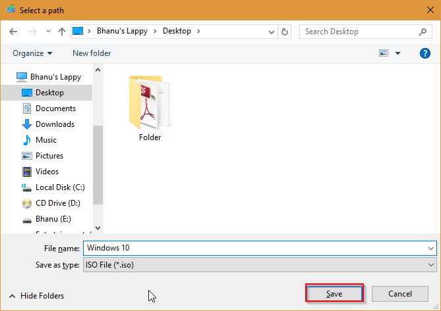Click the File name input field

[260, 248]
